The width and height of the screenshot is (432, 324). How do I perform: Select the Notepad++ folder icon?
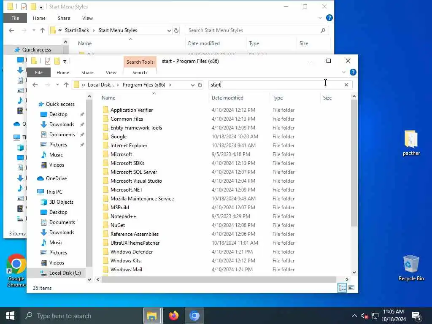(105, 216)
